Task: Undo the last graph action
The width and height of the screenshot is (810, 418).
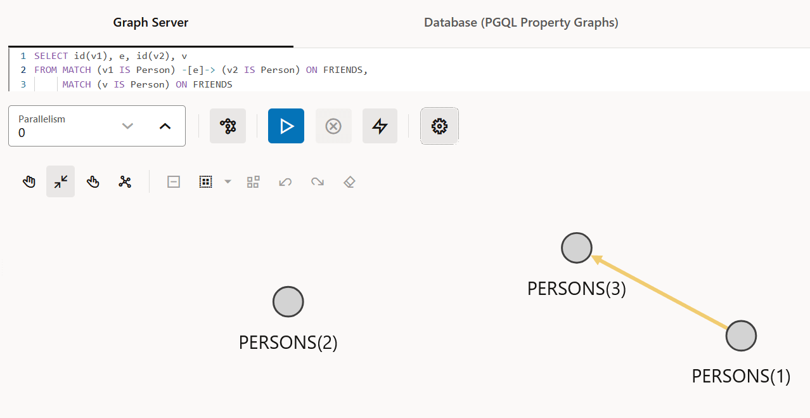Action: (285, 182)
